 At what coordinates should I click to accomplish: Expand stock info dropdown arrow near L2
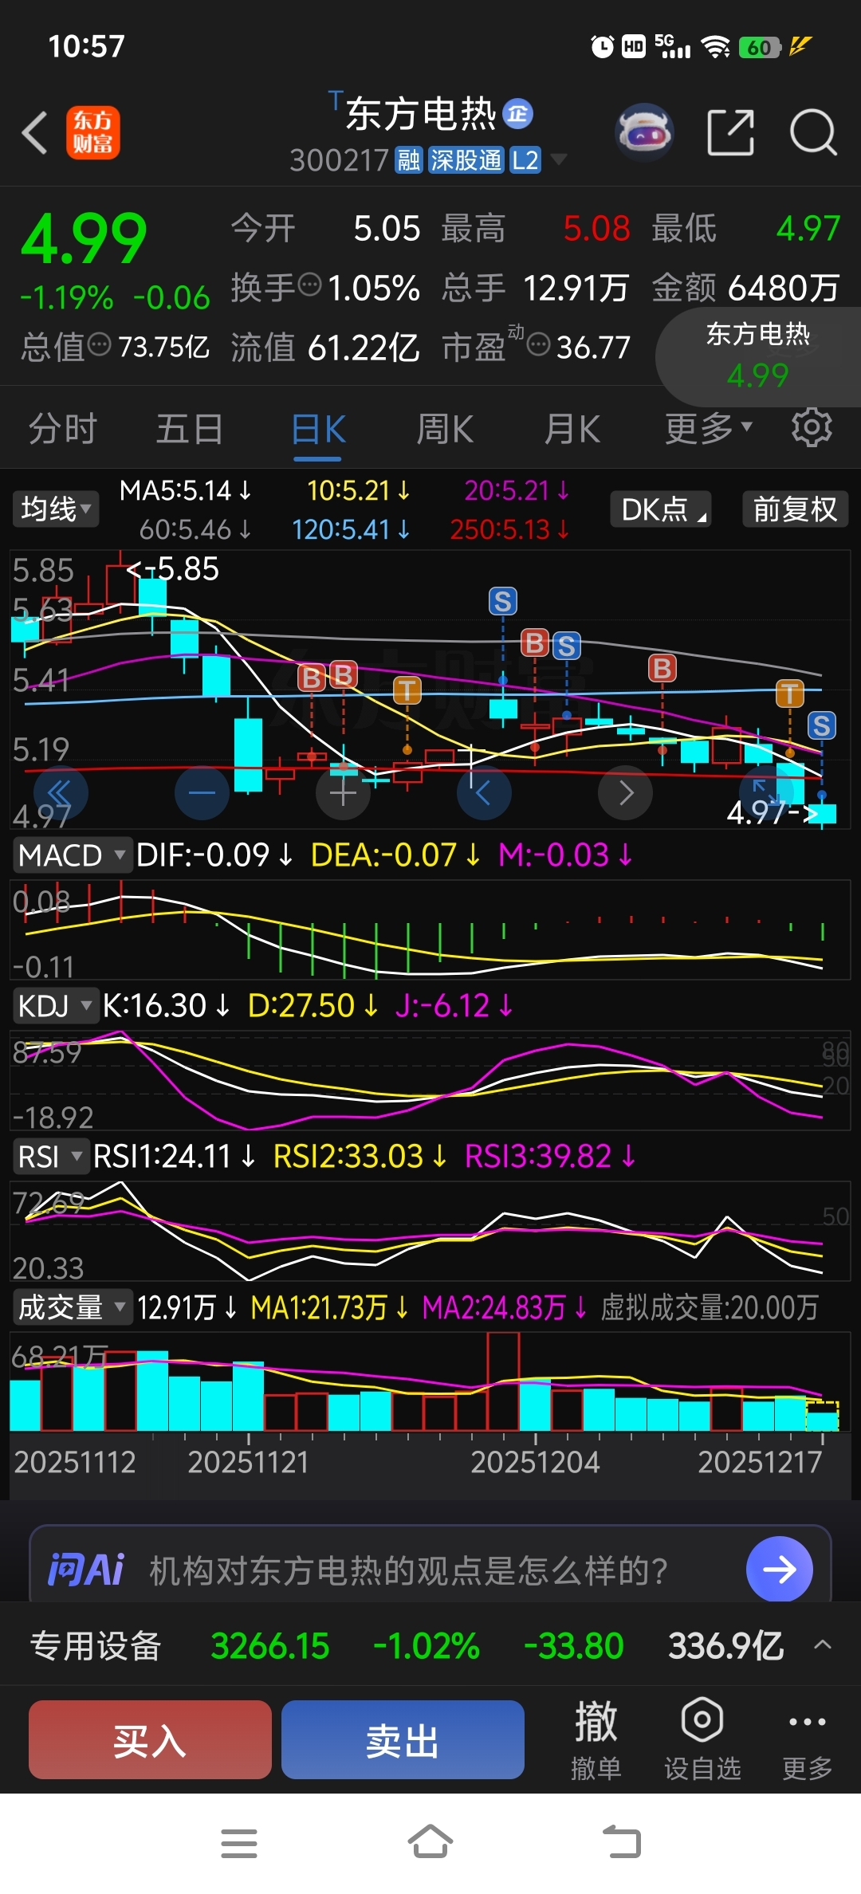(x=559, y=159)
